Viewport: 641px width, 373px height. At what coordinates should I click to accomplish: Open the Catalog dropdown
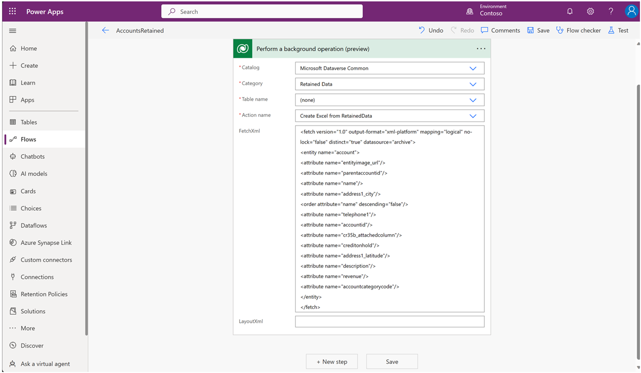[473, 68]
